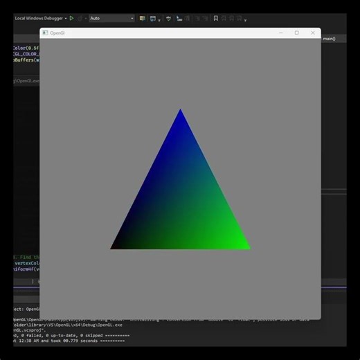Click the OpenGL window app icon
Viewport: 360px width, 360px height.
click(45, 33)
